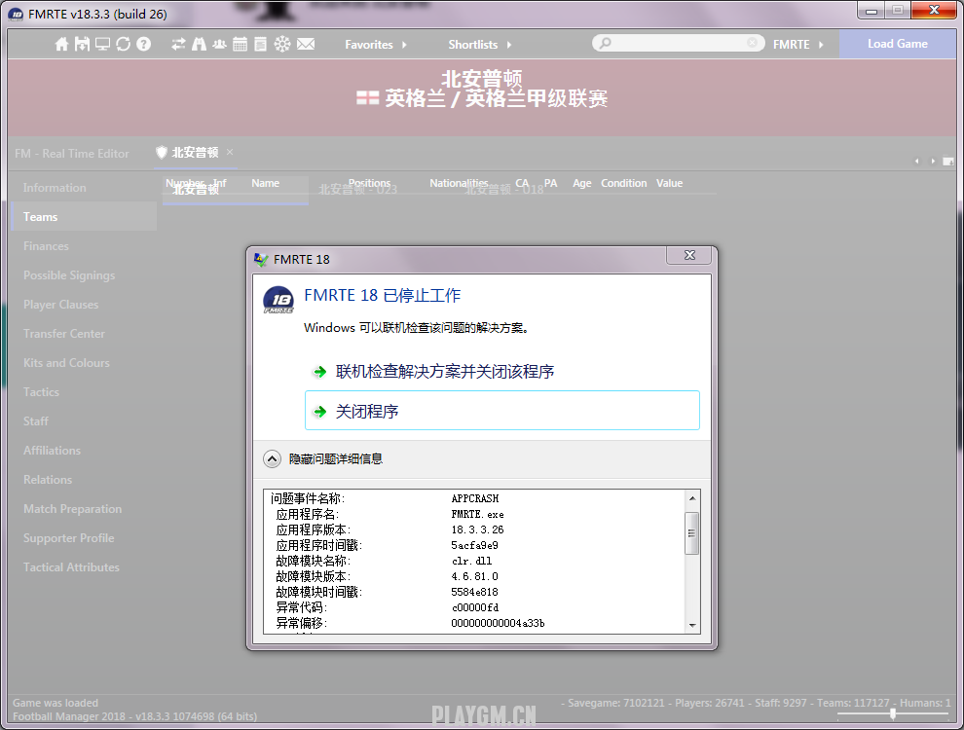The image size is (964, 730).
Task: Open Affiliations in the sidebar
Action: (84, 451)
